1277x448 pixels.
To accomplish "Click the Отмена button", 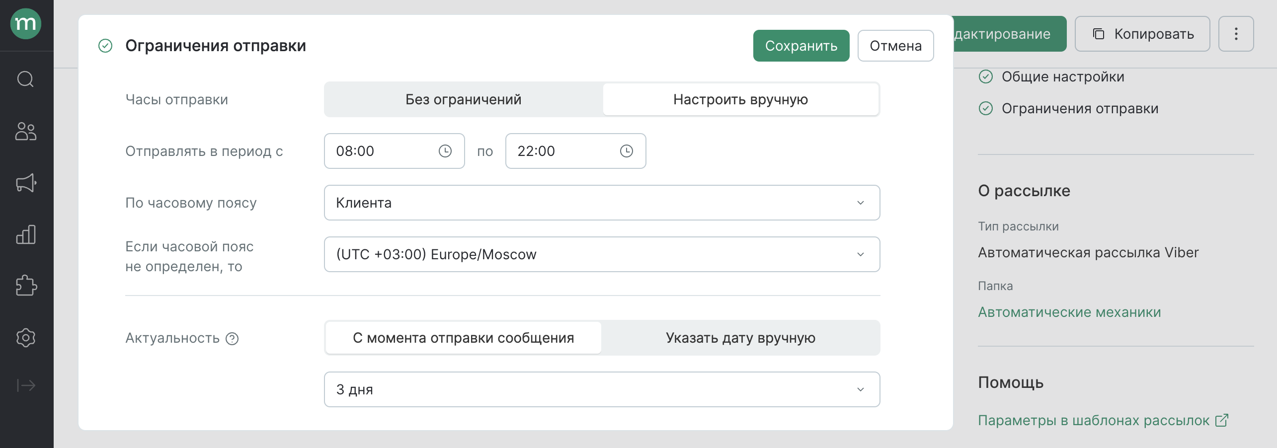I will [x=896, y=46].
